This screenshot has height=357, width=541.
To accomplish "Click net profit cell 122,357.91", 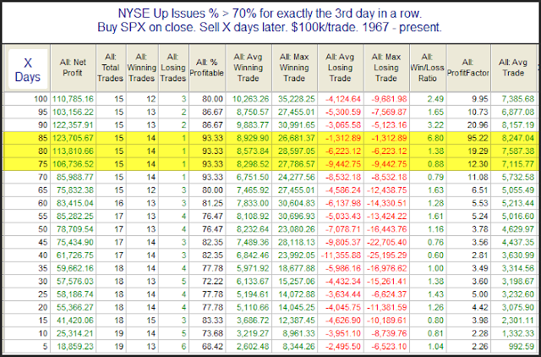I will [73, 125].
